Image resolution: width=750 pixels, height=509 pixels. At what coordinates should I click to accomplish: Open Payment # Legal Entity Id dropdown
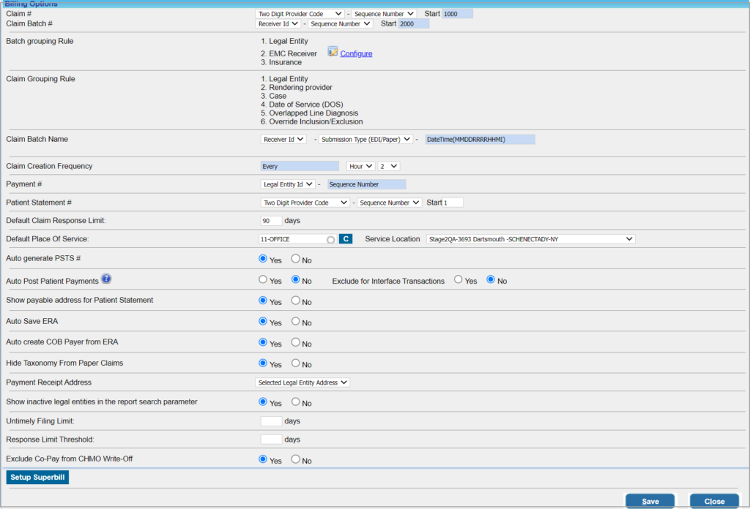(x=288, y=184)
